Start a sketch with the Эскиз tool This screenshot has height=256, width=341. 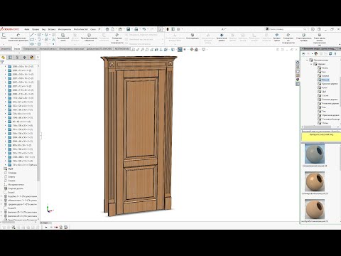tap(4, 36)
